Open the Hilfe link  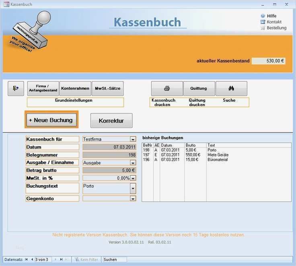coord(271,16)
